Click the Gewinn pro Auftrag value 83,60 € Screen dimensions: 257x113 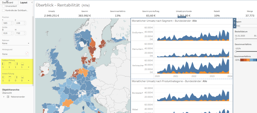(151, 16)
